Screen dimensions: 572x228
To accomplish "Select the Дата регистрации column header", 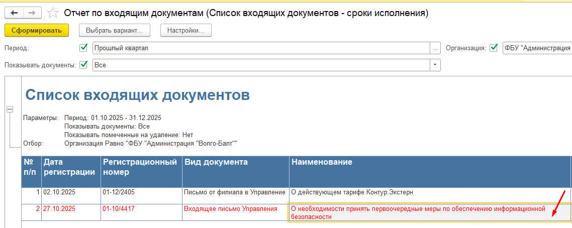I will point(70,167).
